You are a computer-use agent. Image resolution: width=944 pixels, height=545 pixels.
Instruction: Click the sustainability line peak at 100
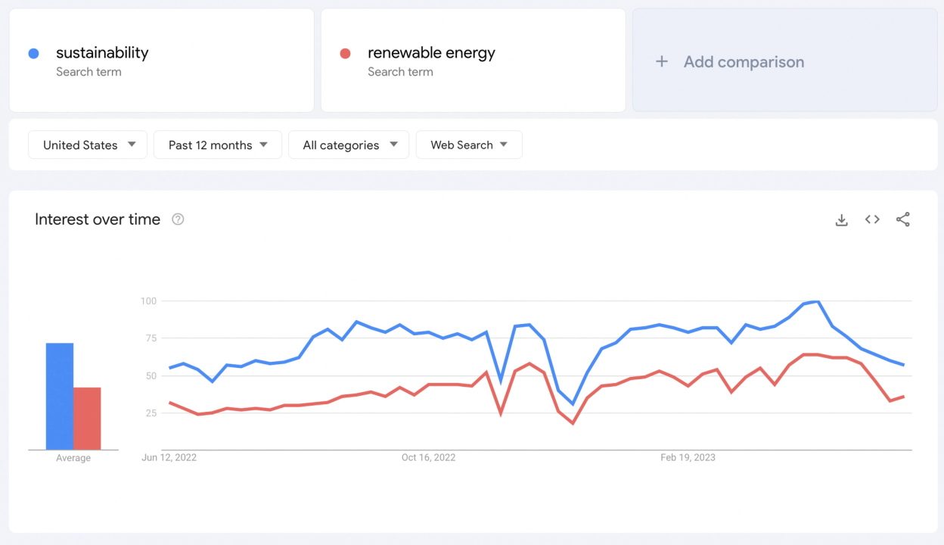817,302
